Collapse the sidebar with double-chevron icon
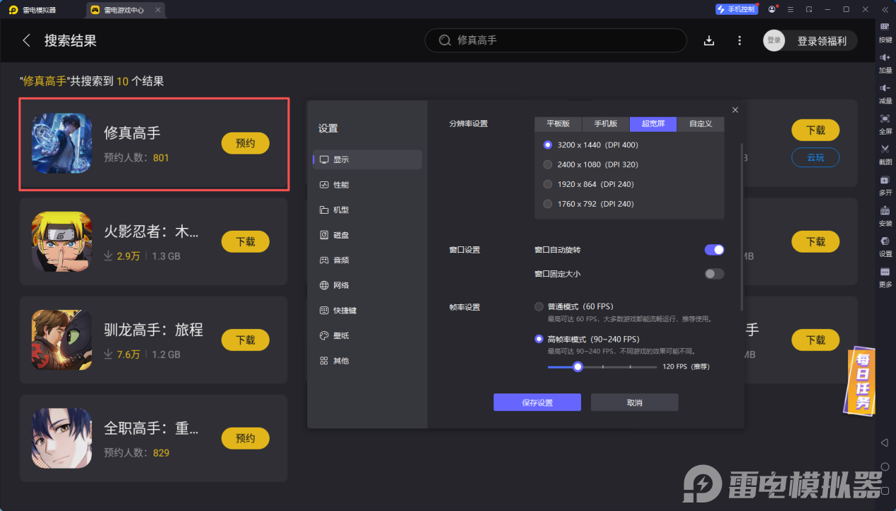Screen dimensions: 896x511 (x=885, y=9)
